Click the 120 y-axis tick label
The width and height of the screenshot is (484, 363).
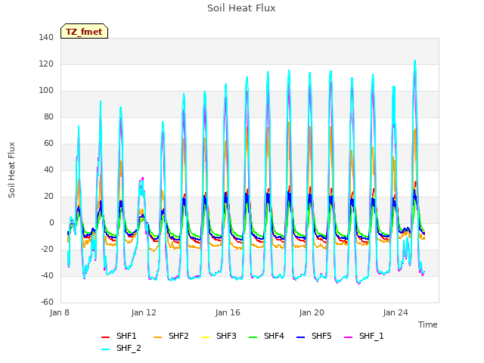click(x=46, y=64)
